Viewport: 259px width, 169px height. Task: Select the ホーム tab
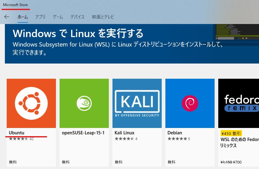tap(22, 17)
